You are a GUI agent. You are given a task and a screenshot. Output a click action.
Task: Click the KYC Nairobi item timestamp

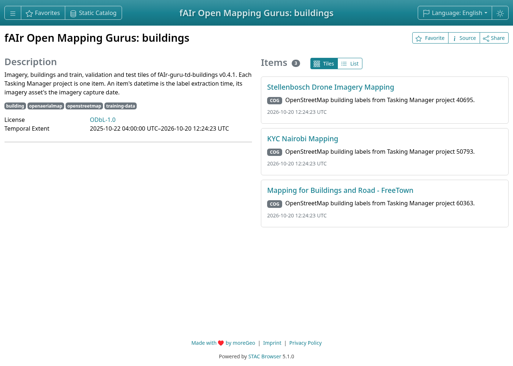tap(297, 164)
